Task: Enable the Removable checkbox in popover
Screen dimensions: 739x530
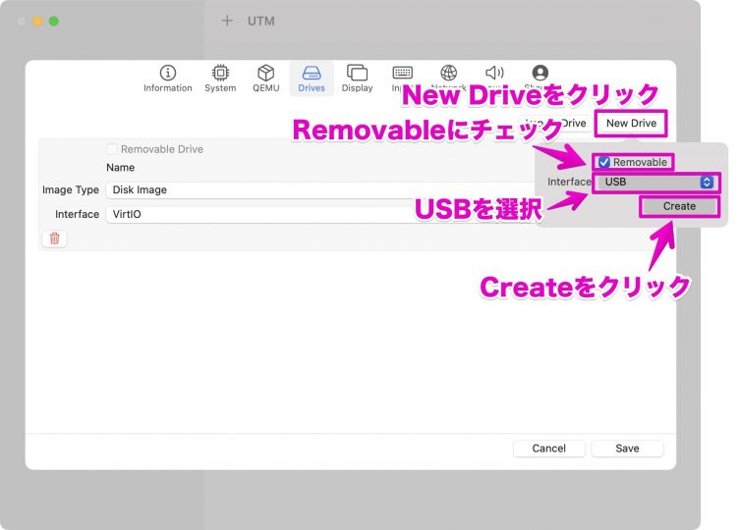Action: point(604,162)
